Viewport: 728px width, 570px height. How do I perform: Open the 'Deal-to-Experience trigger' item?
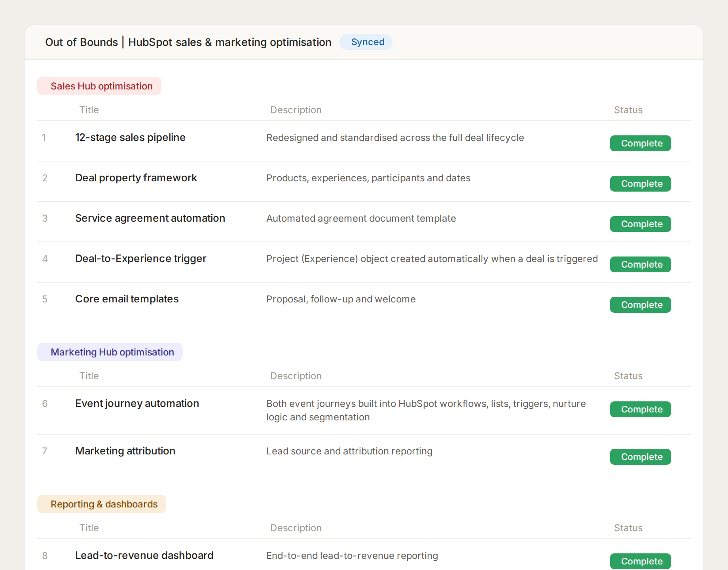pyautogui.click(x=141, y=258)
